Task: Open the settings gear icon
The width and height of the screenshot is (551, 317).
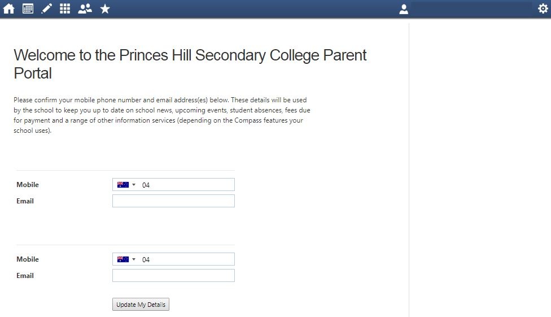Action: (543, 9)
